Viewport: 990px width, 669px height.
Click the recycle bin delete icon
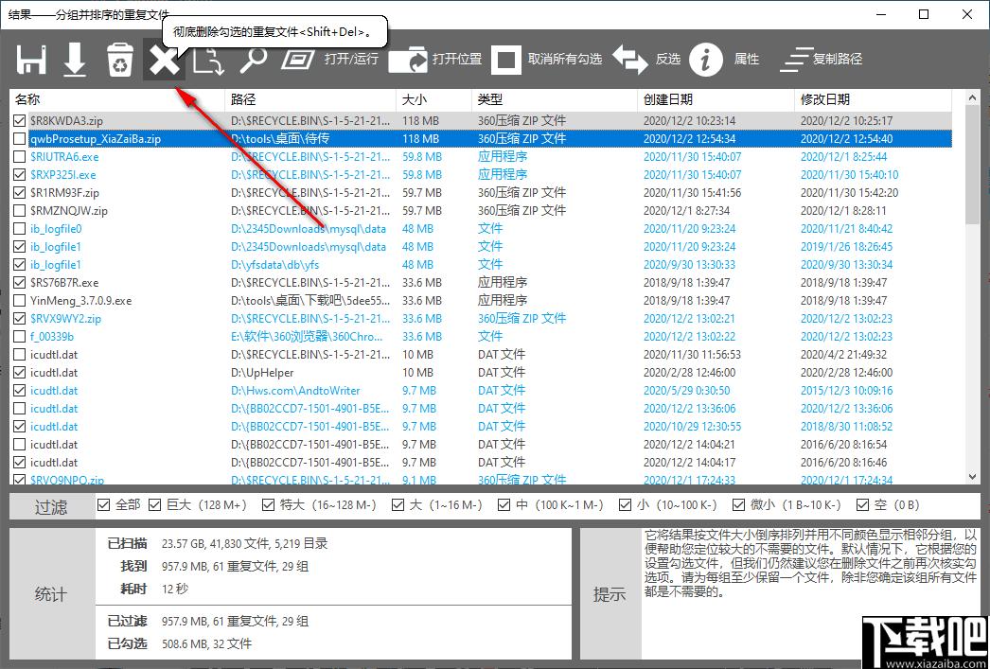coord(119,60)
